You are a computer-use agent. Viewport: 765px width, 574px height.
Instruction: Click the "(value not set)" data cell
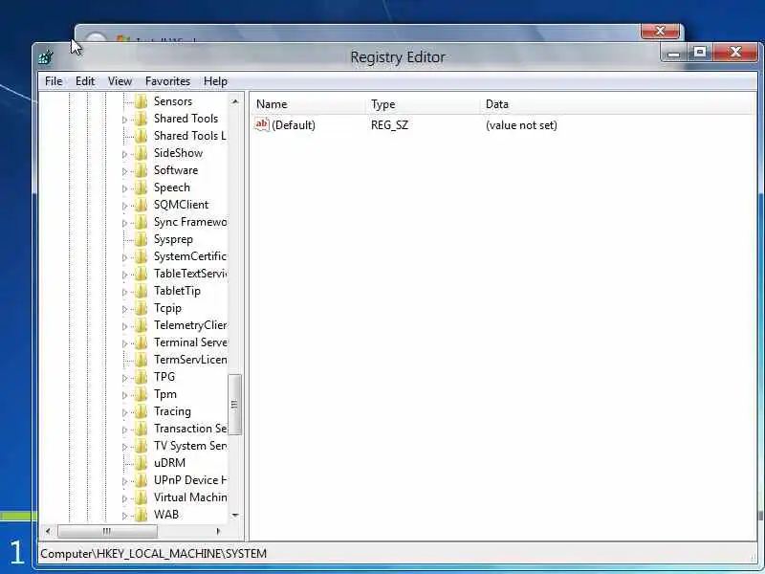pos(521,125)
